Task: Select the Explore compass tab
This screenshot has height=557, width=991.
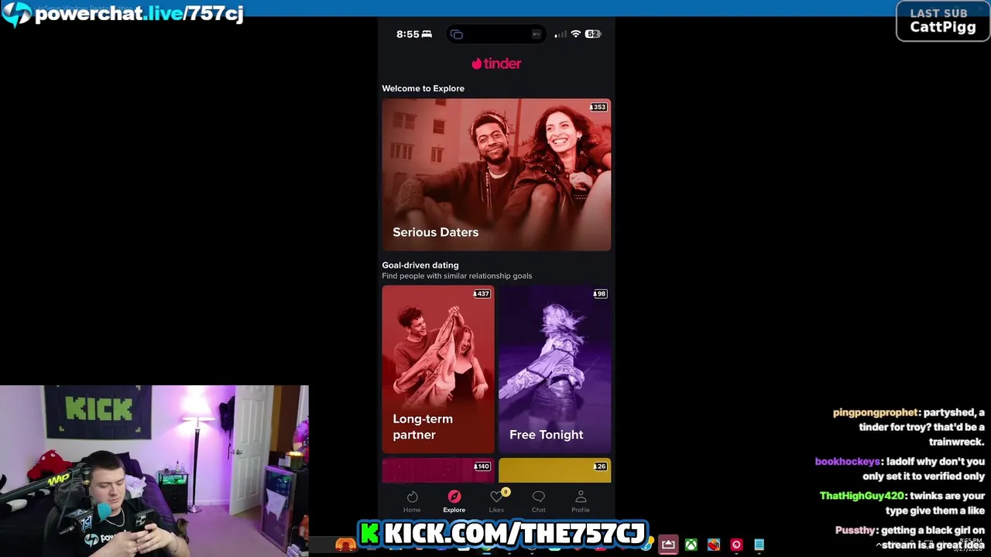Action: (454, 501)
